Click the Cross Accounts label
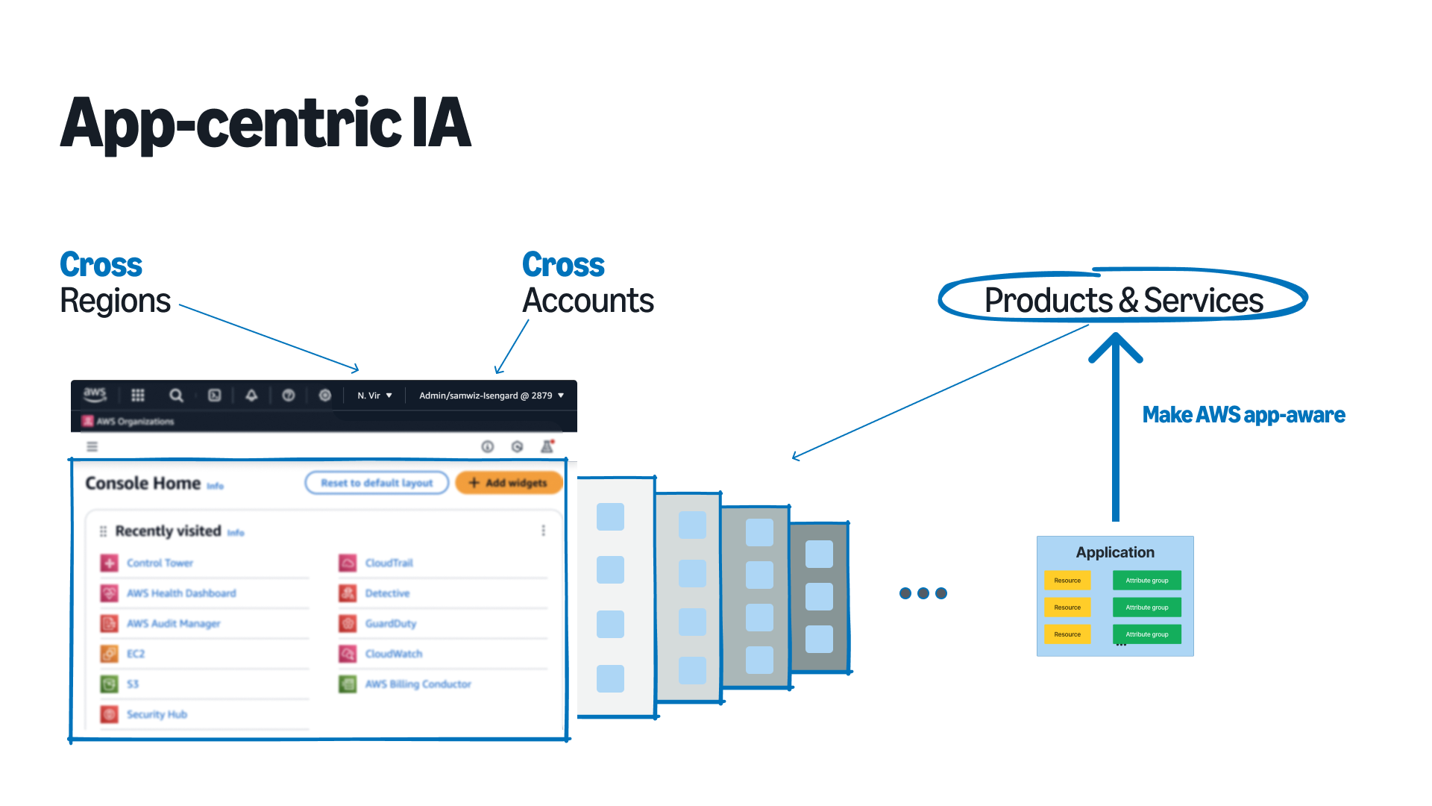The width and height of the screenshot is (1432, 806). (588, 283)
